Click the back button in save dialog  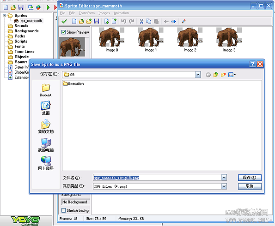tap(208, 75)
